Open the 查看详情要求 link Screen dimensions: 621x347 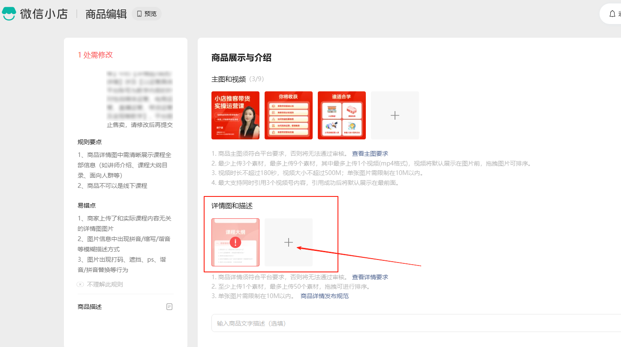point(370,277)
